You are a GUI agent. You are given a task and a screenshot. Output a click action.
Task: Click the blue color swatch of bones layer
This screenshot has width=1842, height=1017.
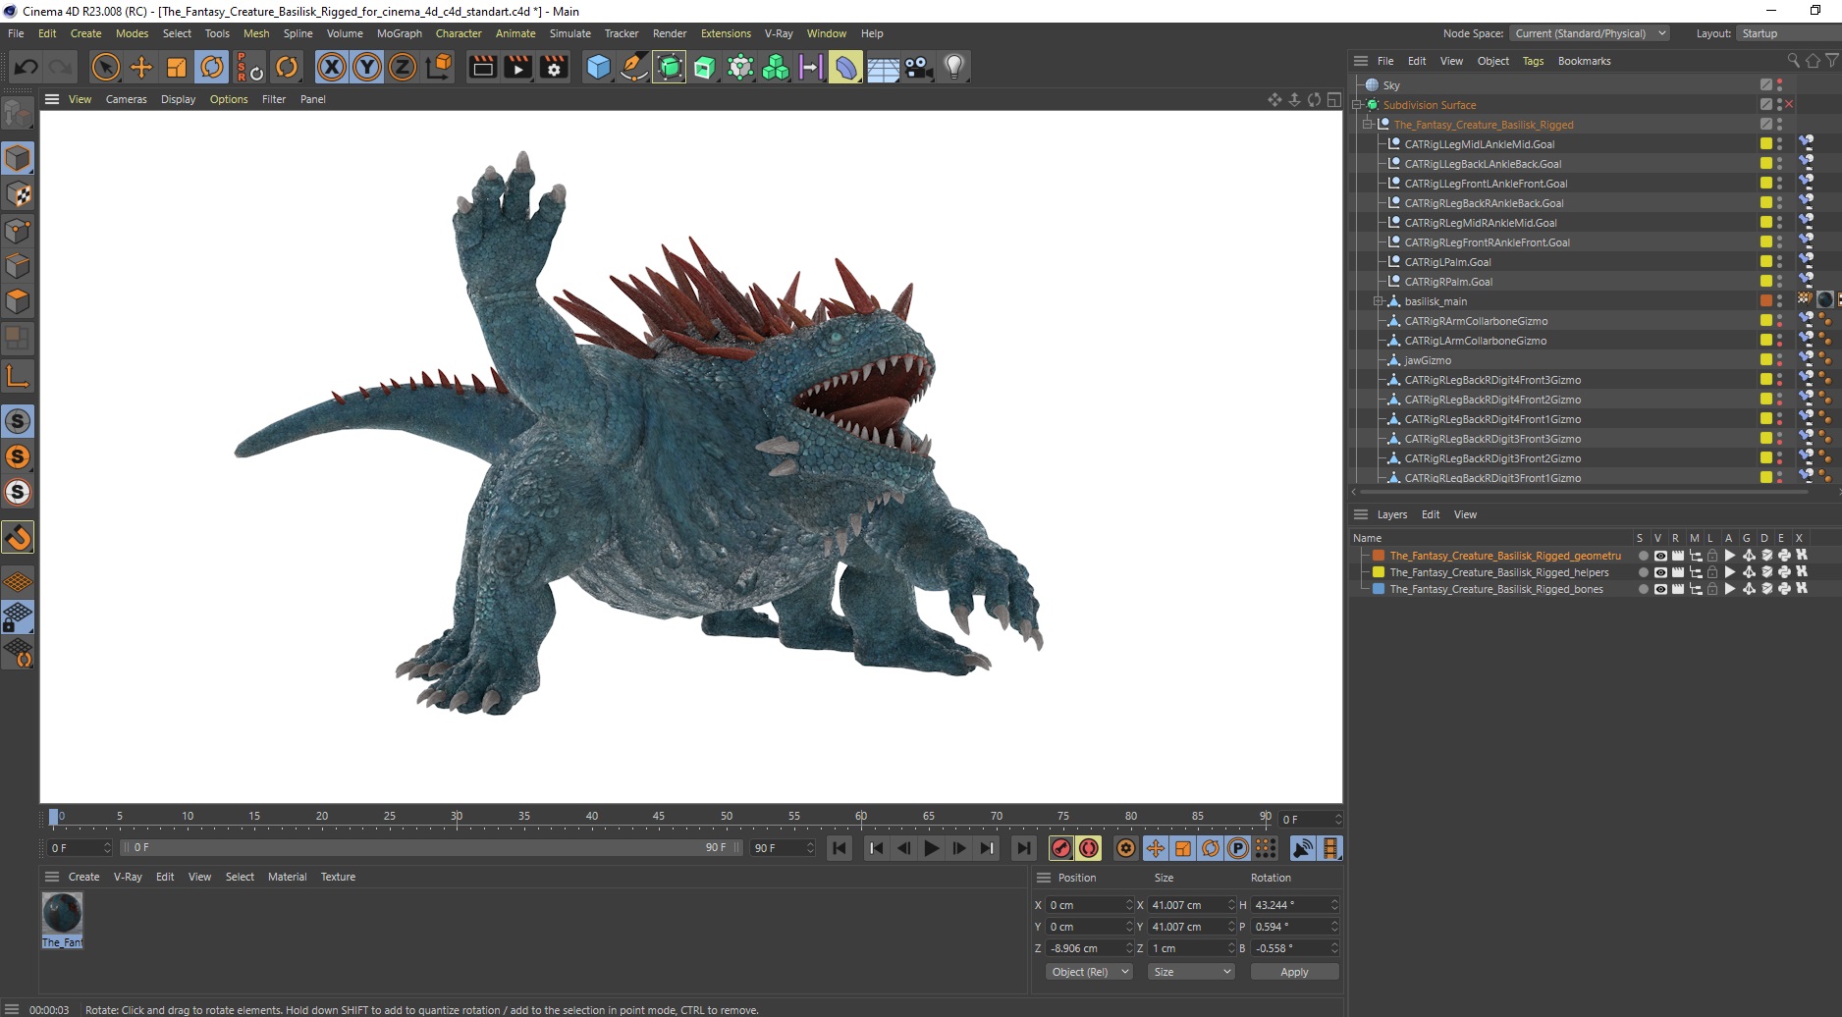pos(1379,589)
